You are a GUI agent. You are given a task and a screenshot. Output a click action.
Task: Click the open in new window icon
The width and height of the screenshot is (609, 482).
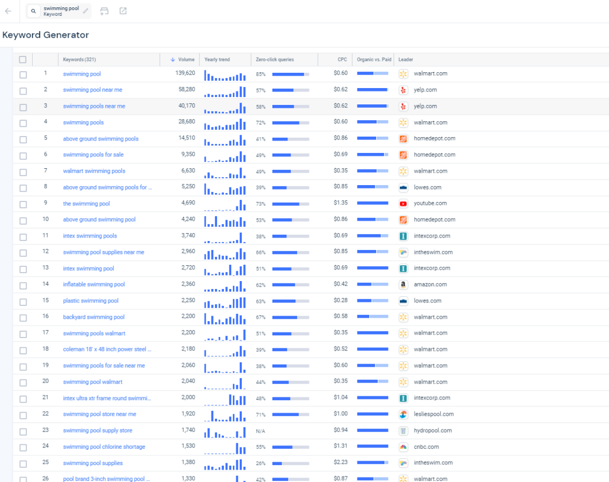[123, 11]
